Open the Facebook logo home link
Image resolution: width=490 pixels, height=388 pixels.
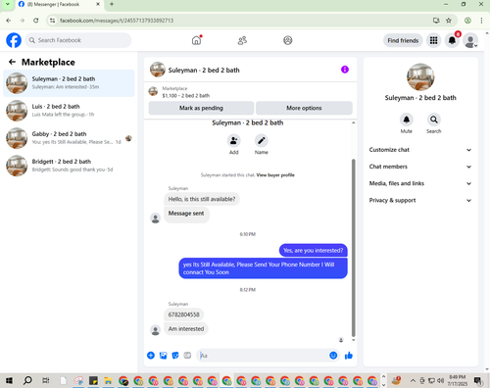click(14, 40)
